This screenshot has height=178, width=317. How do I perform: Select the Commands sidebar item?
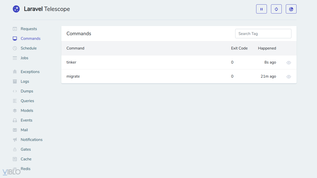coord(30,39)
